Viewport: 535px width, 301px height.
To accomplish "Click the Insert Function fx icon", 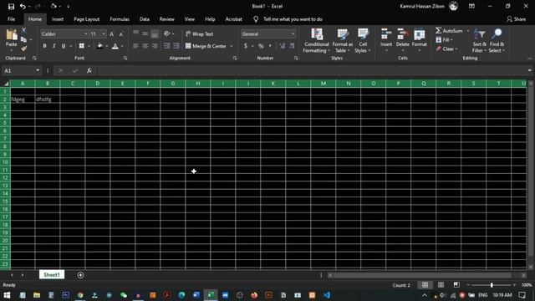I will 89,70.
